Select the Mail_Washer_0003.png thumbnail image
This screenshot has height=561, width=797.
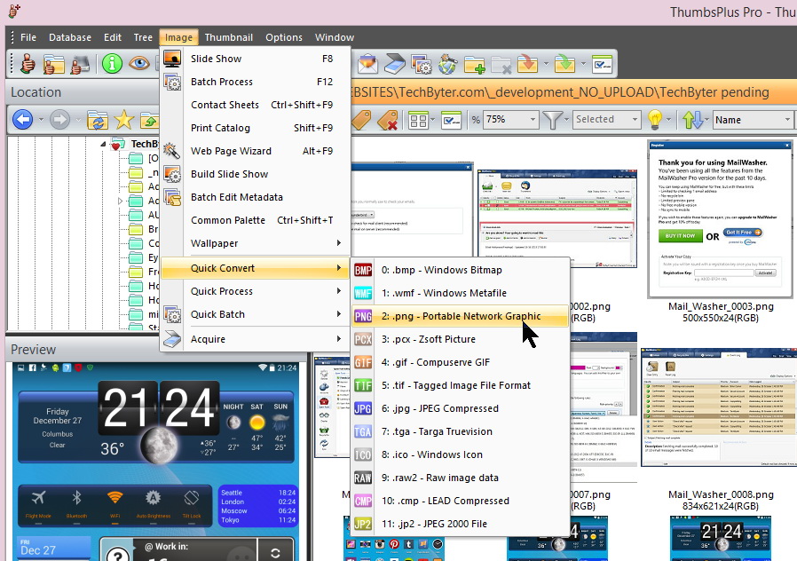[x=720, y=219]
